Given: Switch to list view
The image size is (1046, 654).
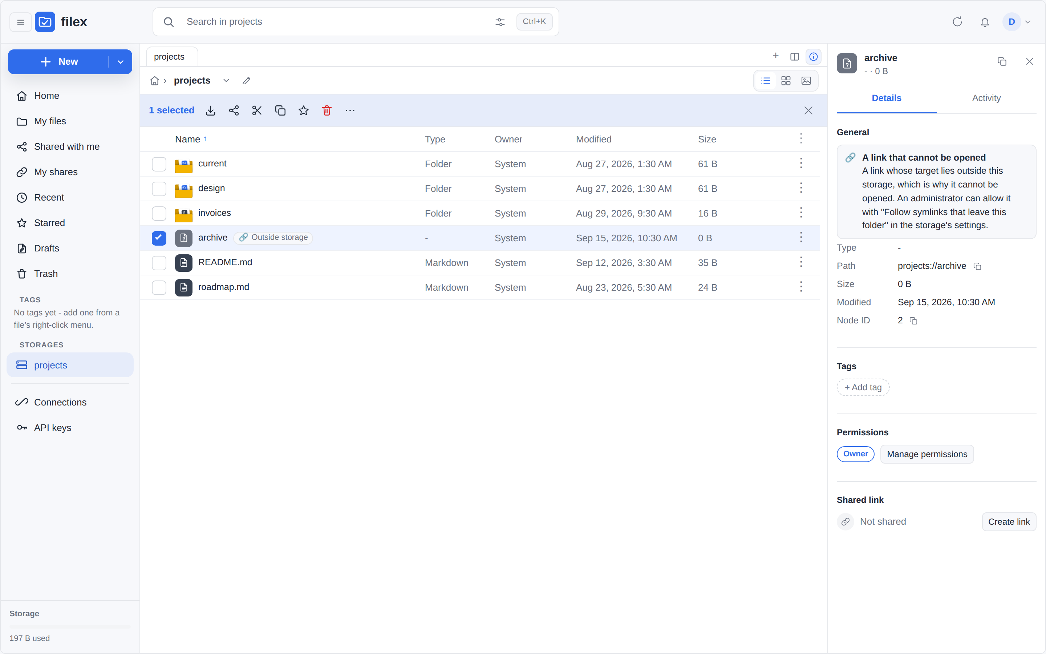Looking at the screenshot, I should tap(766, 81).
